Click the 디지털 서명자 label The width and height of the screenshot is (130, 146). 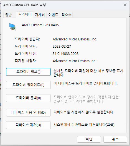tap(26, 61)
